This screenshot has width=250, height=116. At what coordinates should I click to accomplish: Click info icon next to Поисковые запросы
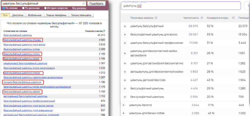(156, 18)
